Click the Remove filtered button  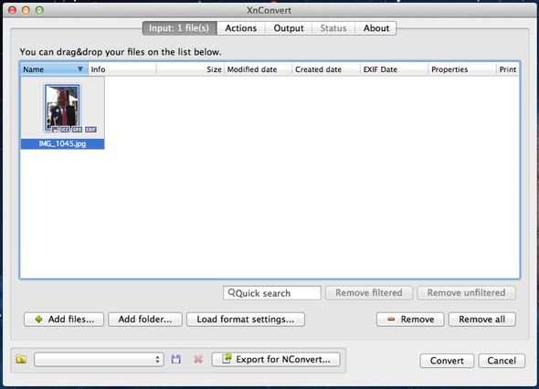tap(369, 293)
